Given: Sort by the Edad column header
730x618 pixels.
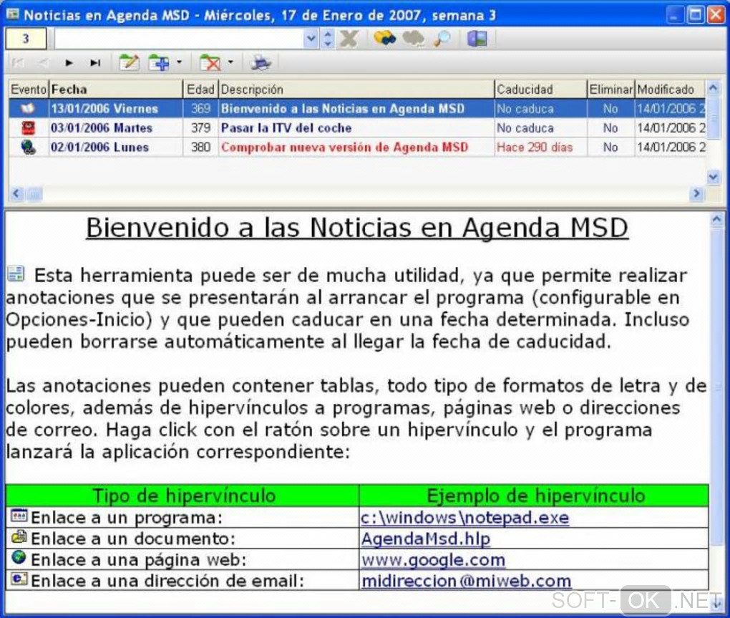Looking at the screenshot, I should (200, 89).
